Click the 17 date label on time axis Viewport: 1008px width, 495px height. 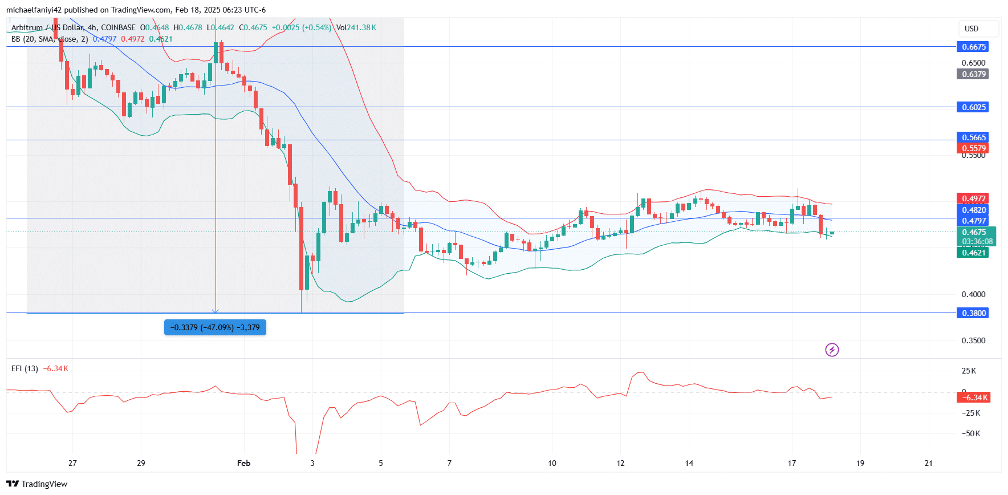point(792,463)
